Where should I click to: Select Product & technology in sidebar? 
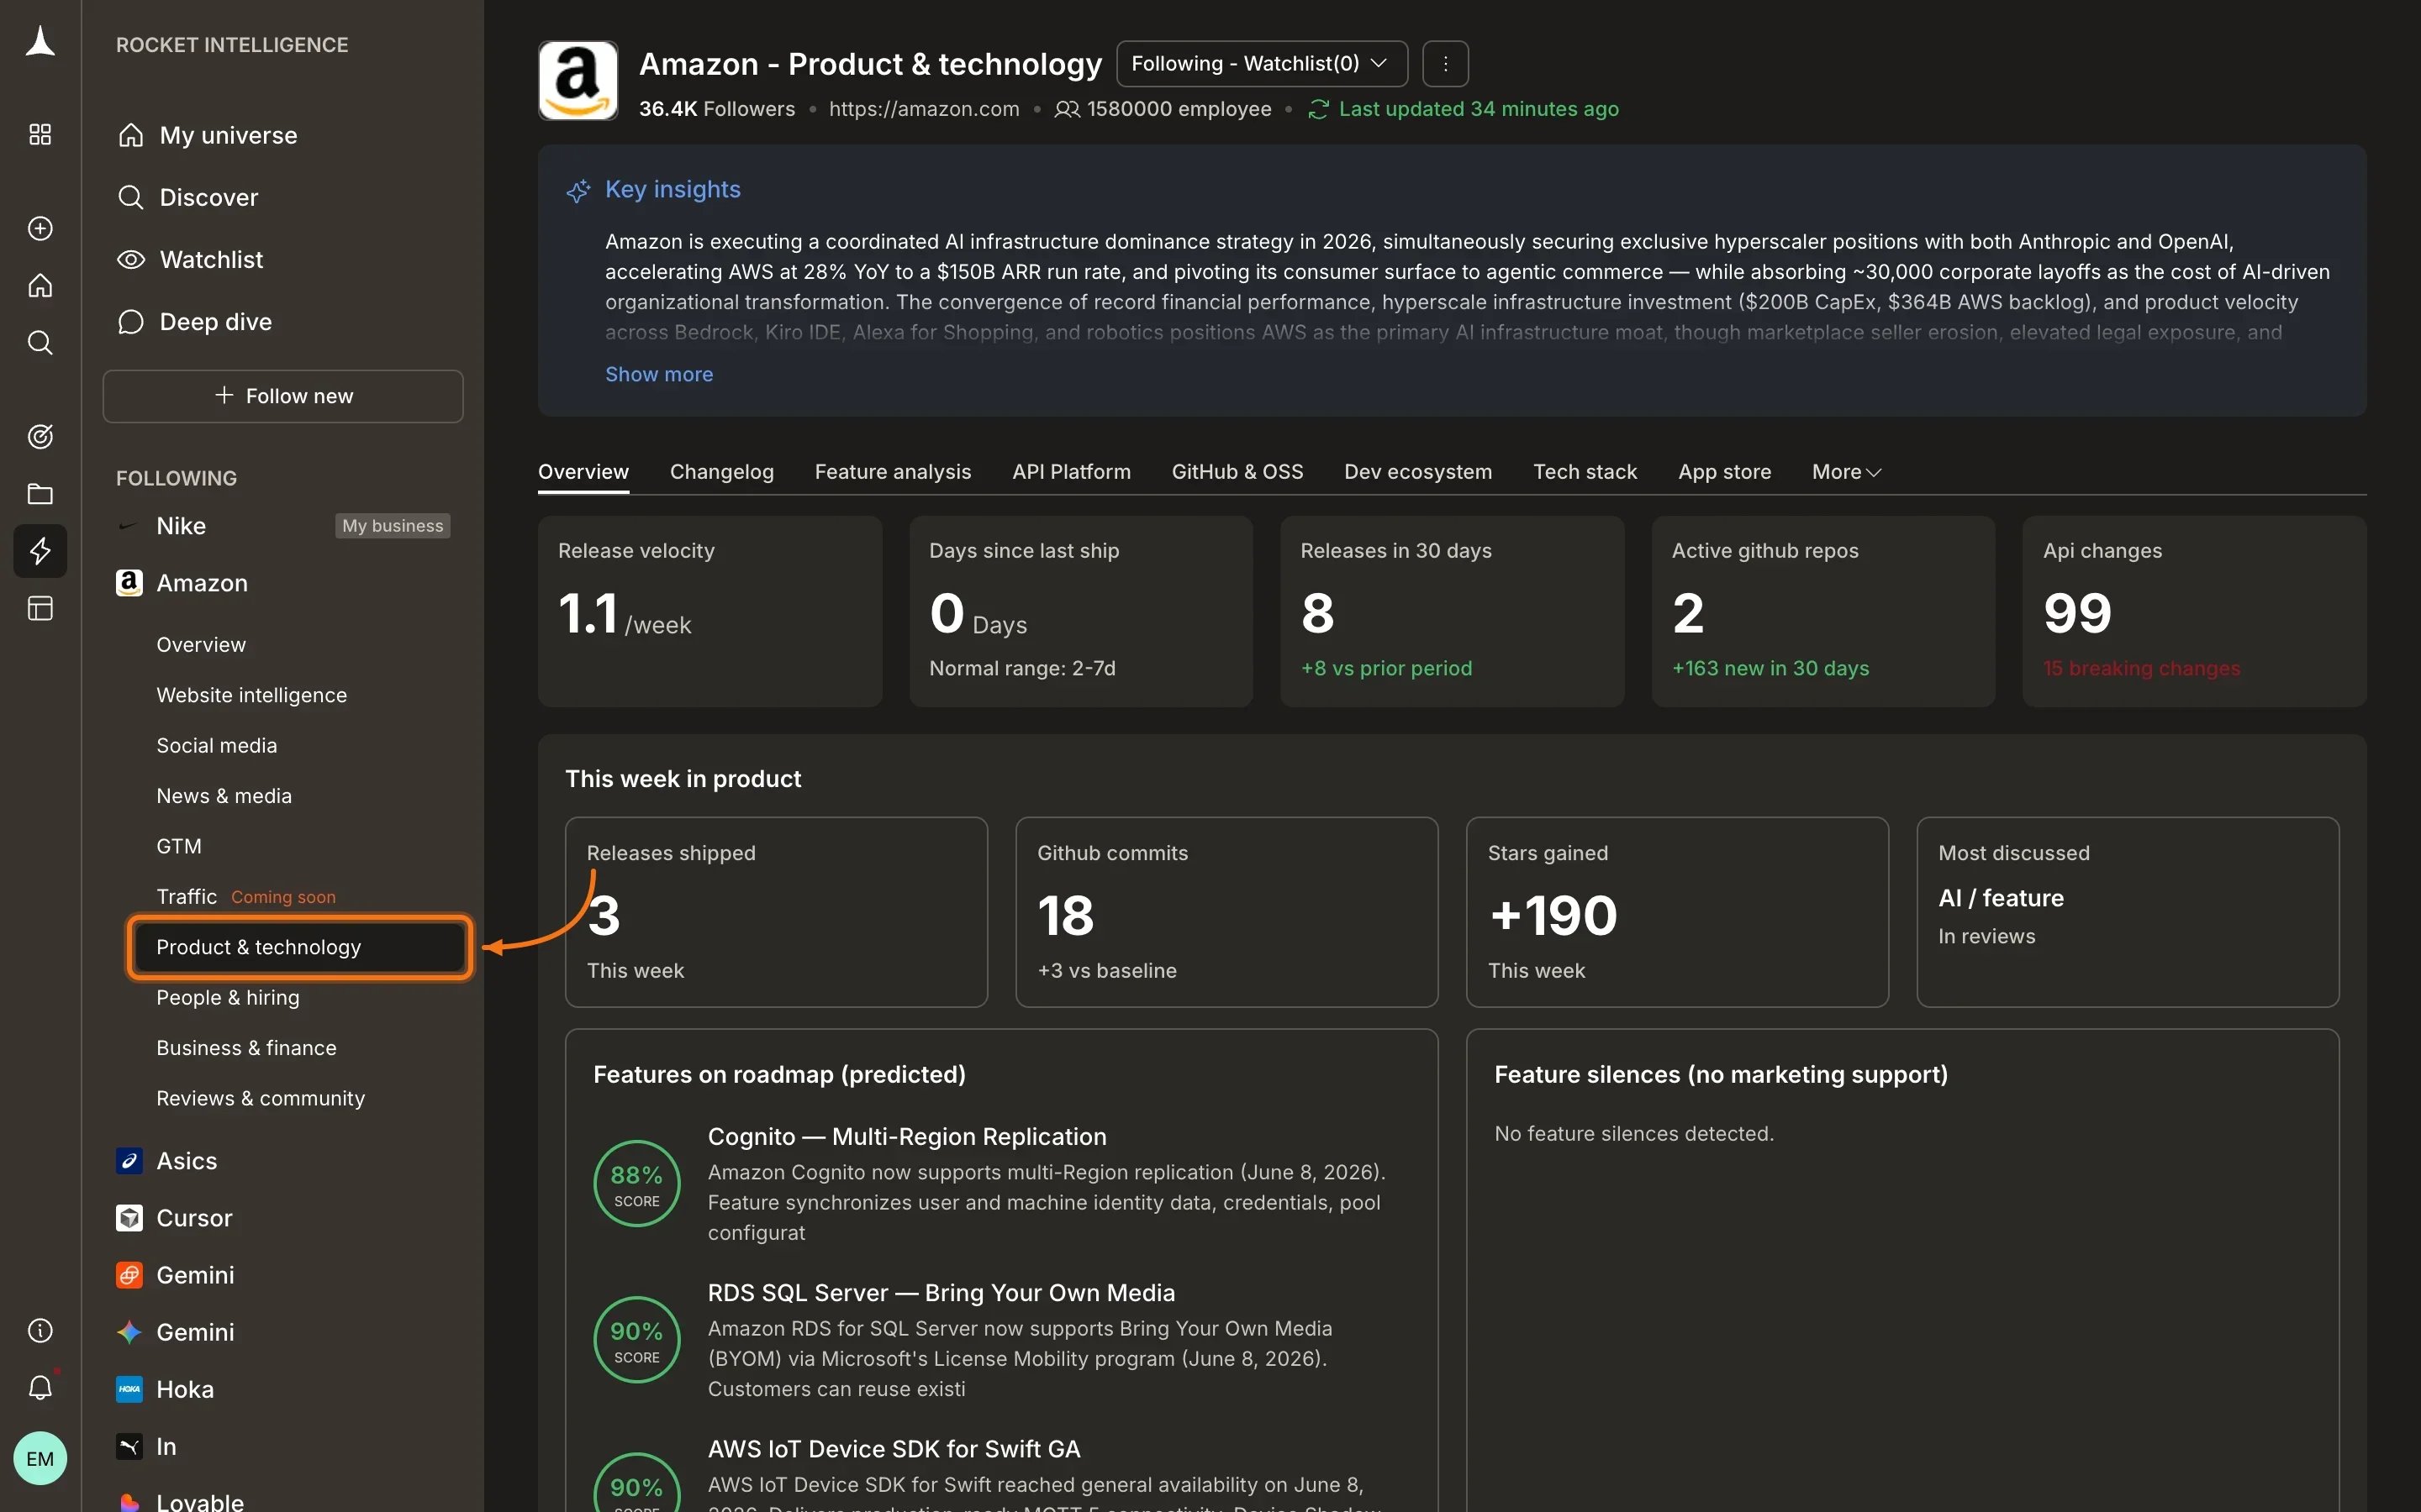pos(299,947)
